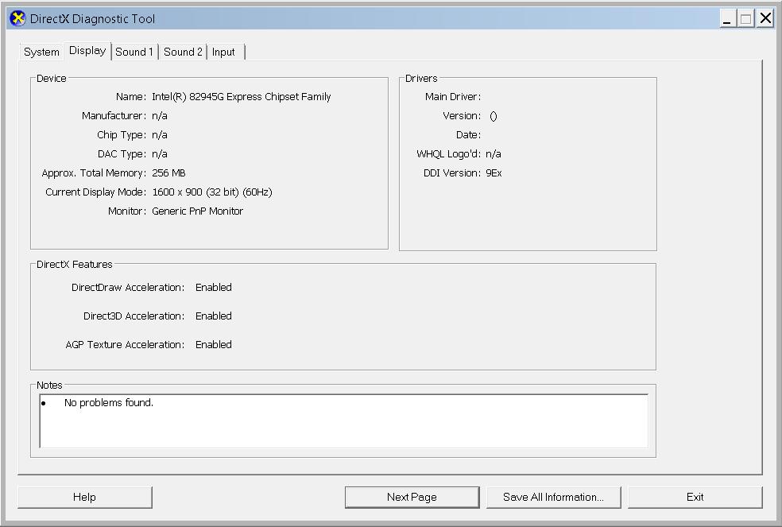Click the DirectX logo icon in title bar

(17, 19)
